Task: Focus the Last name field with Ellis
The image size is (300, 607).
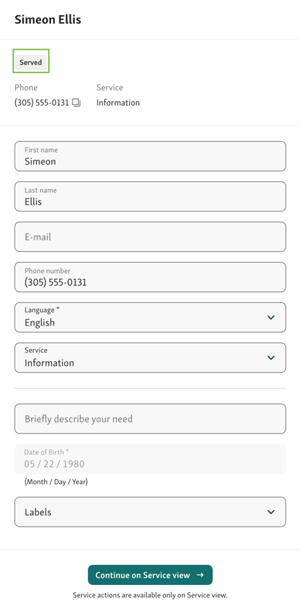Action: coord(150,196)
